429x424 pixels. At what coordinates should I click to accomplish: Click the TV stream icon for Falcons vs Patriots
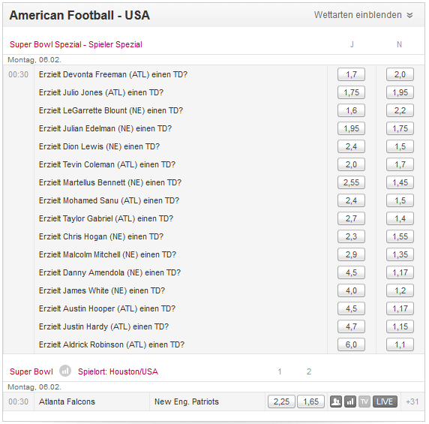[x=364, y=401]
